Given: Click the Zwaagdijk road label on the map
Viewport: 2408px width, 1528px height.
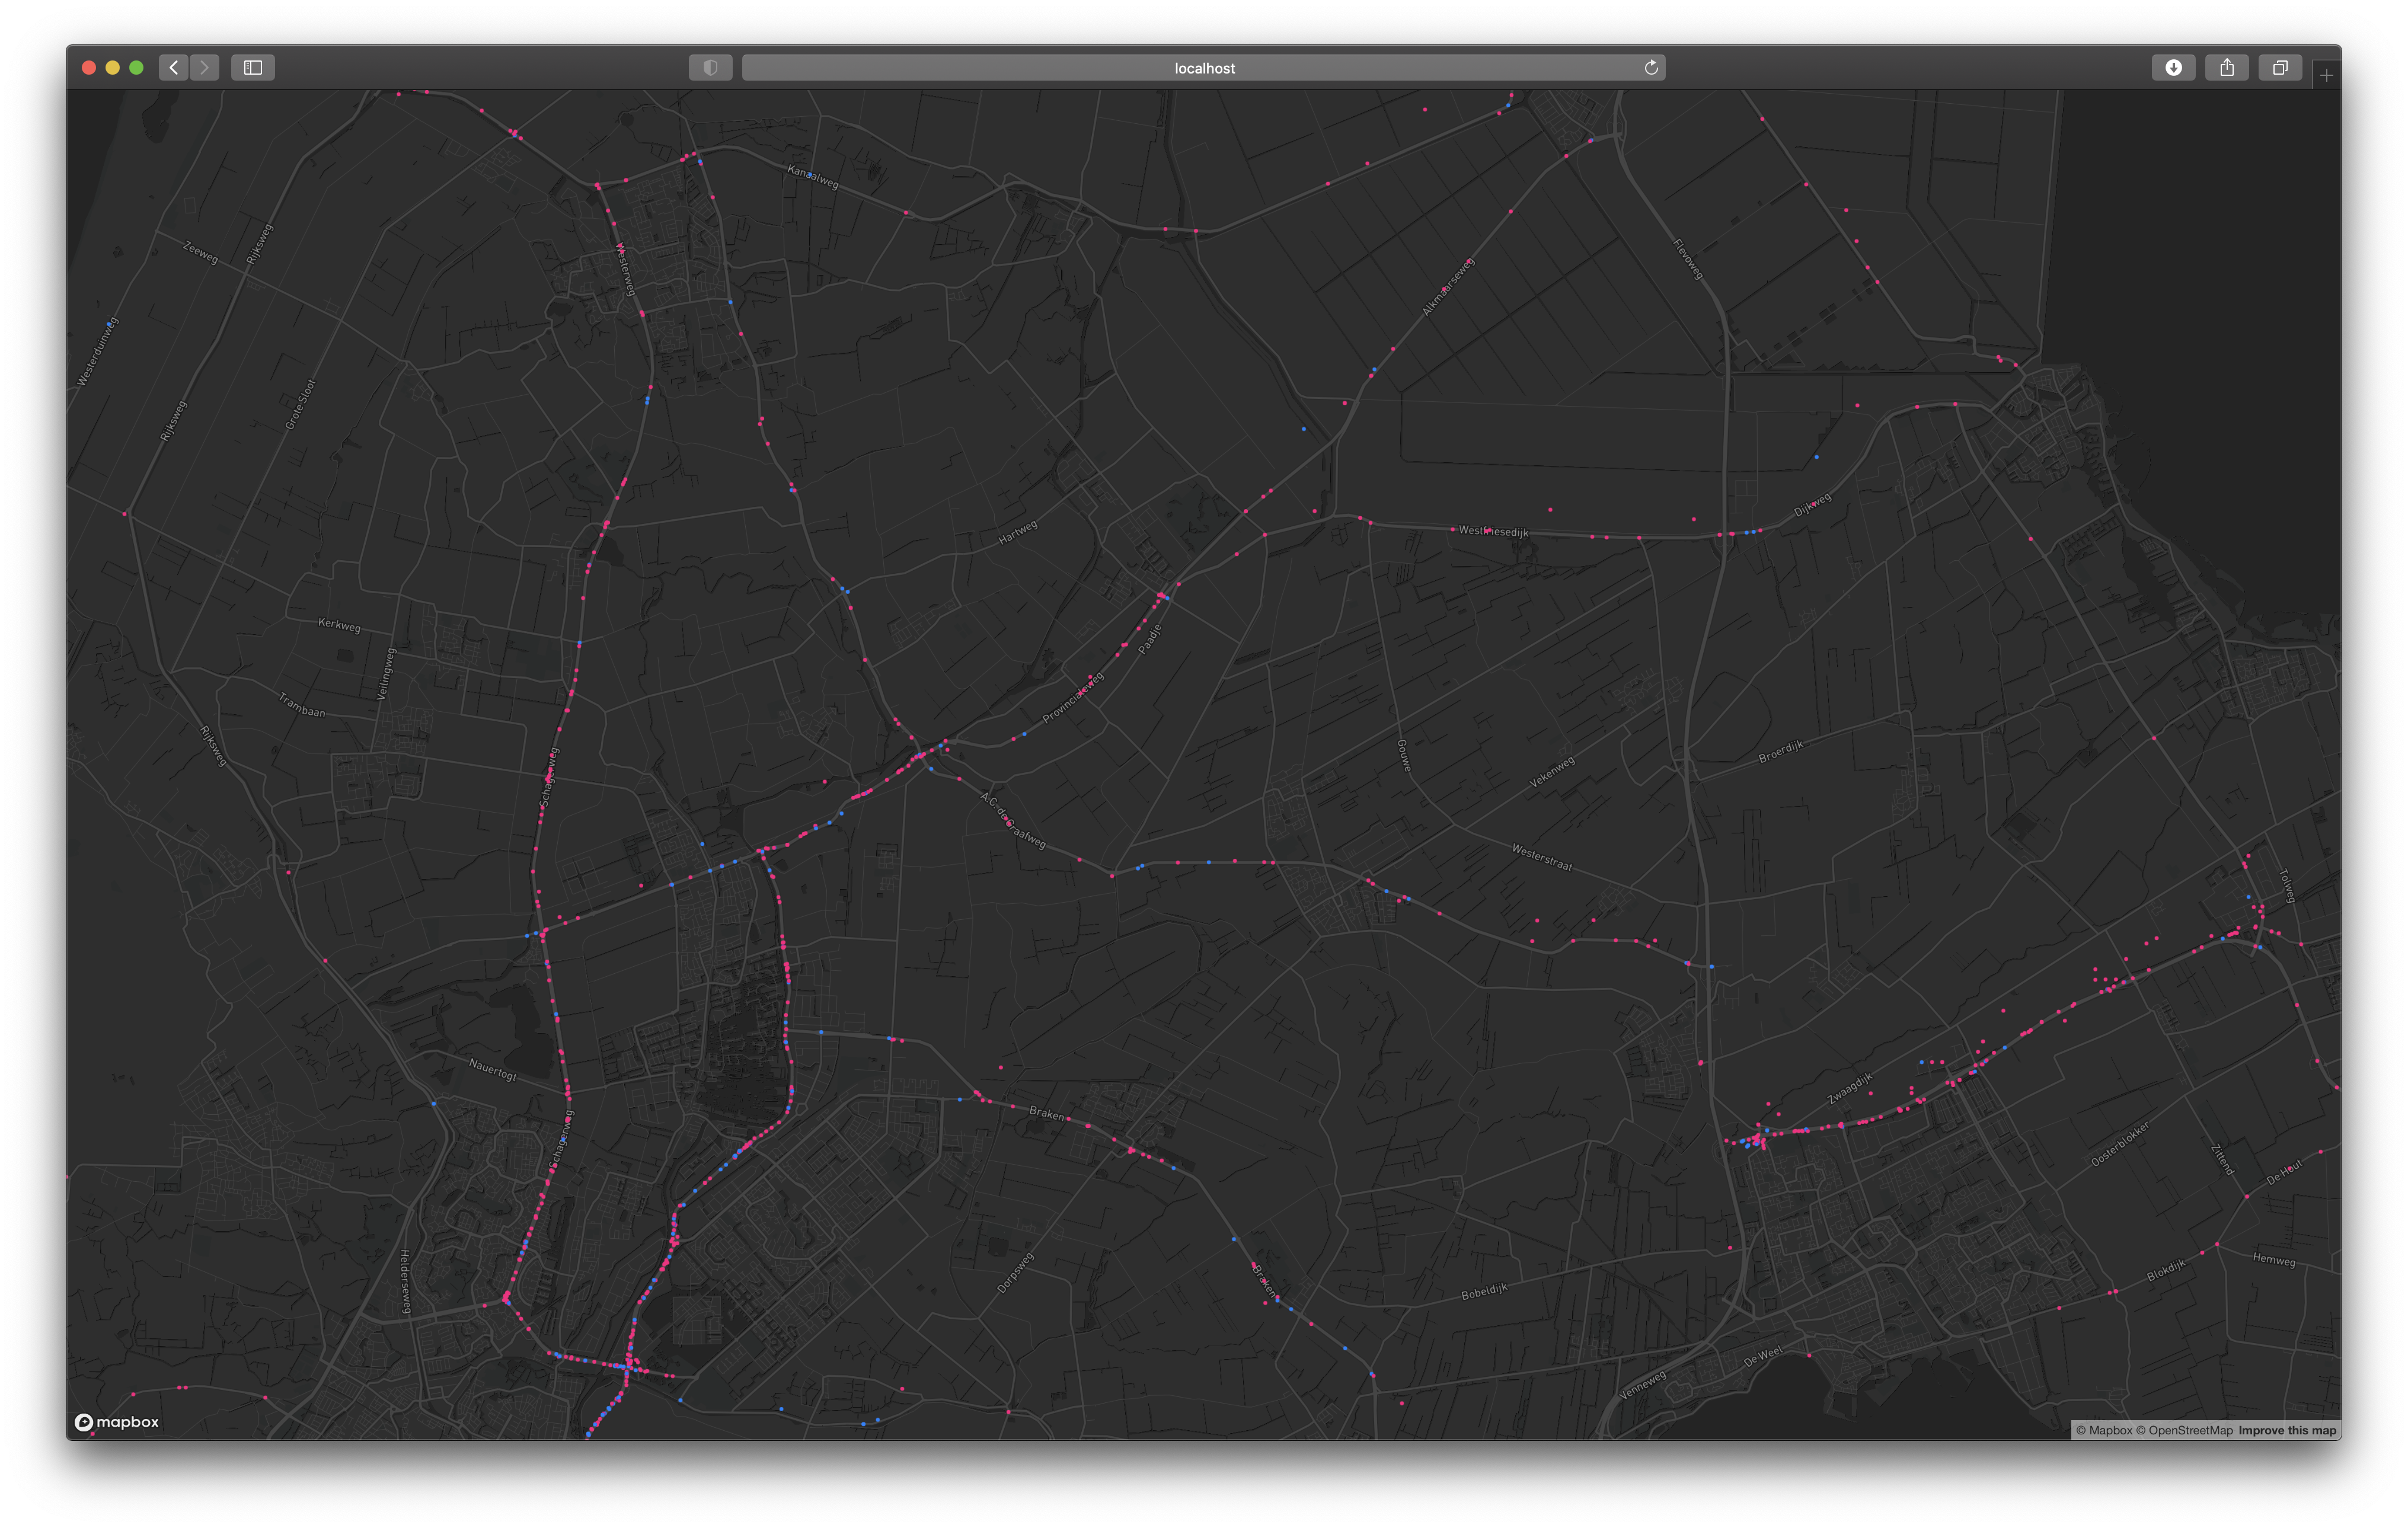Looking at the screenshot, I should point(1850,1088).
